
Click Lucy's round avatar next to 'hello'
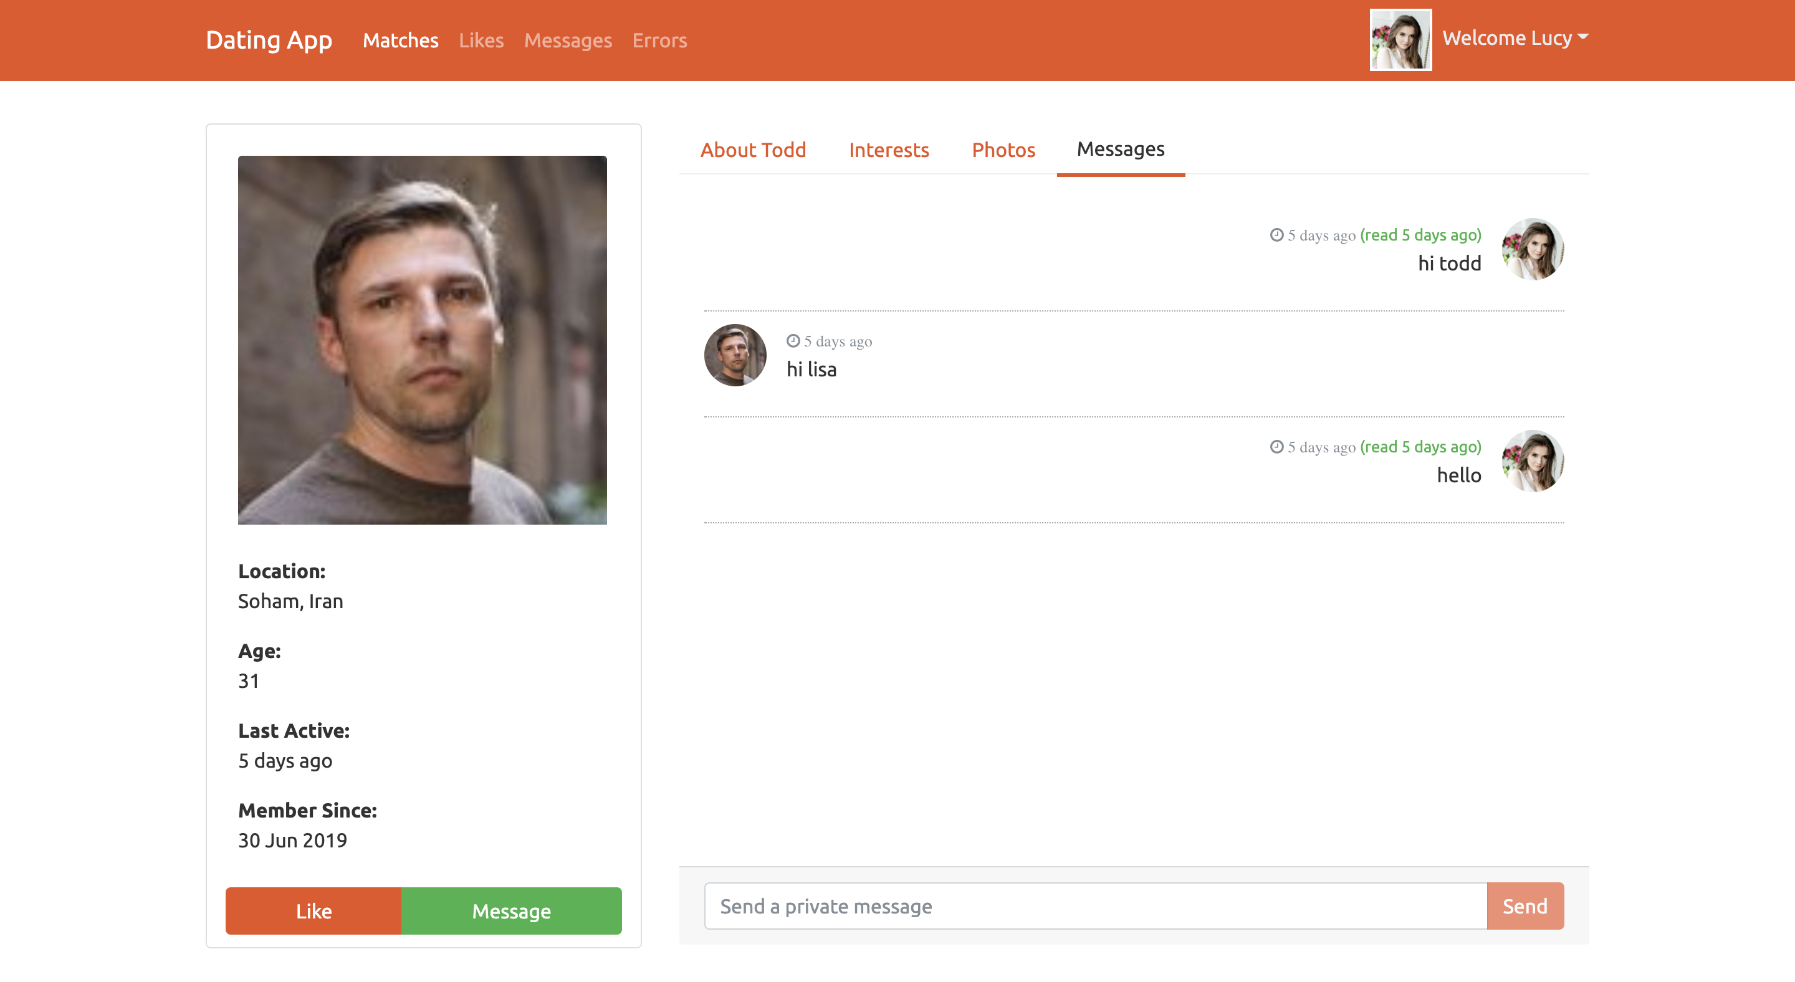coord(1533,461)
